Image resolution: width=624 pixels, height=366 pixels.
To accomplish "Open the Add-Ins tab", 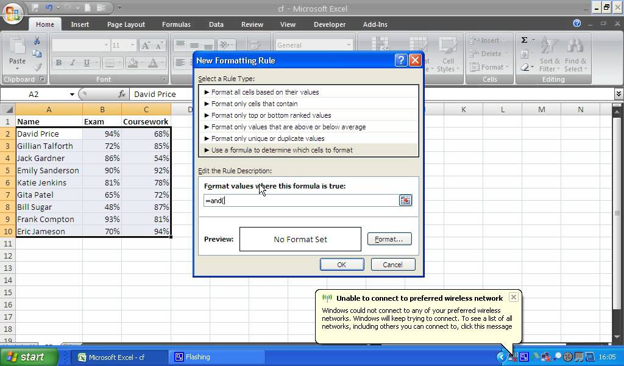I will (x=375, y=24).
